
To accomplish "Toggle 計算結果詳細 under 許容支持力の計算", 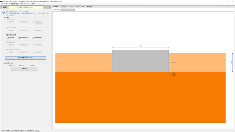I will click(37, 38).
